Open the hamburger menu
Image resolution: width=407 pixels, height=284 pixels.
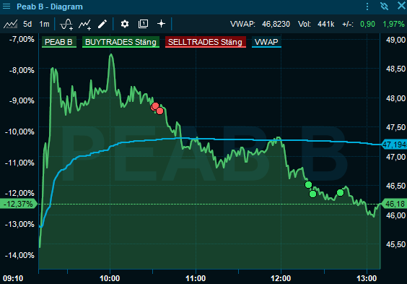tap(6, 7)
